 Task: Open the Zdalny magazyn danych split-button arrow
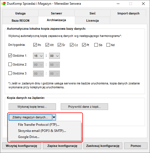(54, 117)
